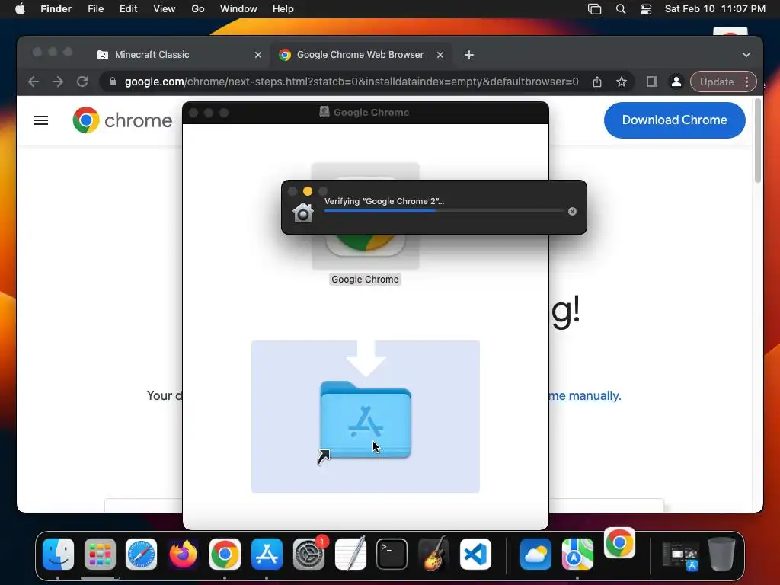Image resolution: width=780 pixels, height=585 pixels.
Task: Open the Chrome three-dot menu
Action: coord(746,82)
